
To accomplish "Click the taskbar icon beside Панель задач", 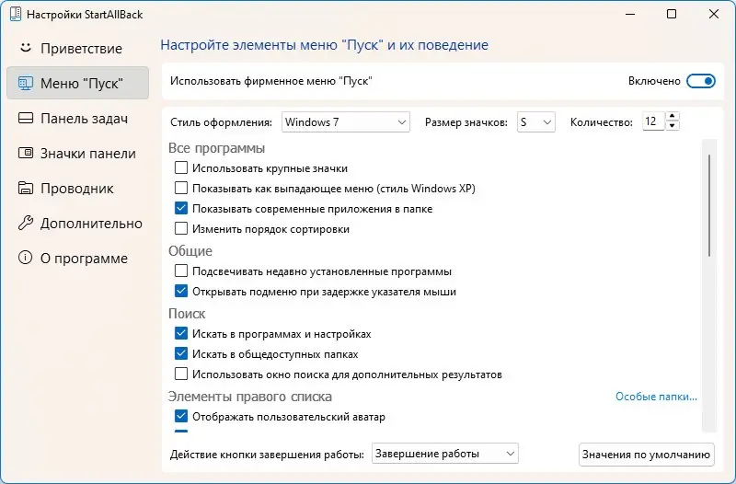I will (x=26, y=119).
